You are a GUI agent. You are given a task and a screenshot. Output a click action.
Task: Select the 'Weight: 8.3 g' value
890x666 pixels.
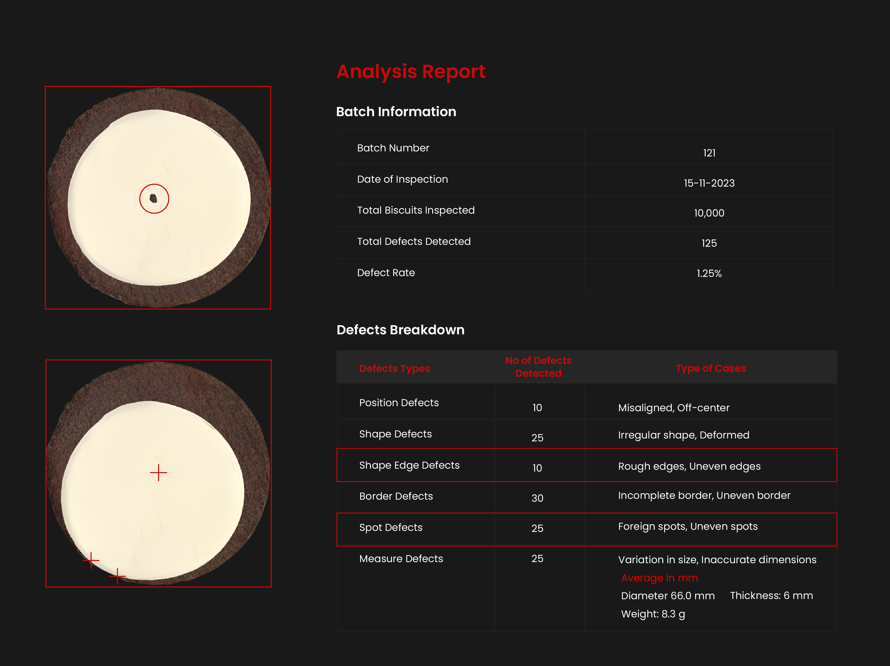coord(653,614)
